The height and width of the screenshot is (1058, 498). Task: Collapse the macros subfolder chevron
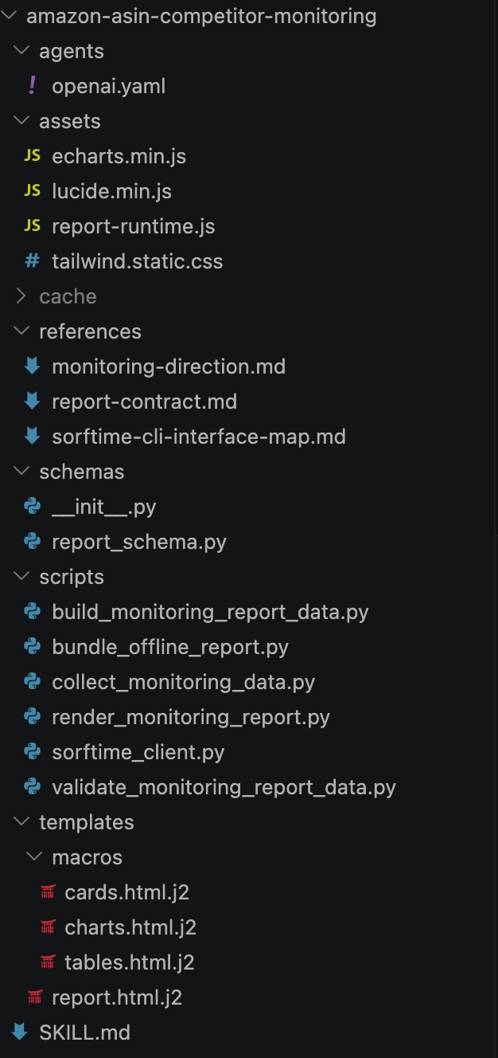(x=34, y=857)
